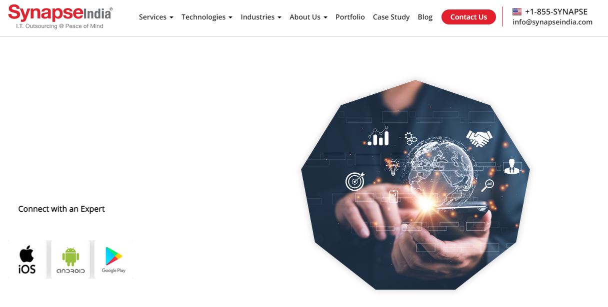
Task: Click the US flag icon
Action: [517, 11]
